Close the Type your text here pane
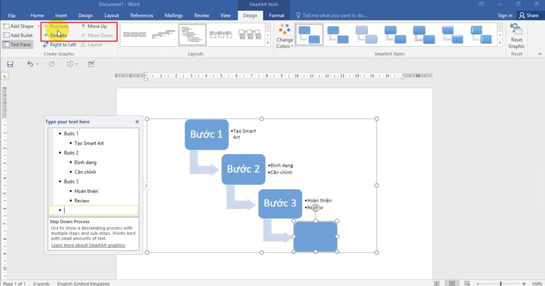Viewport: 545px width, 286px height. tap(137, 122)
